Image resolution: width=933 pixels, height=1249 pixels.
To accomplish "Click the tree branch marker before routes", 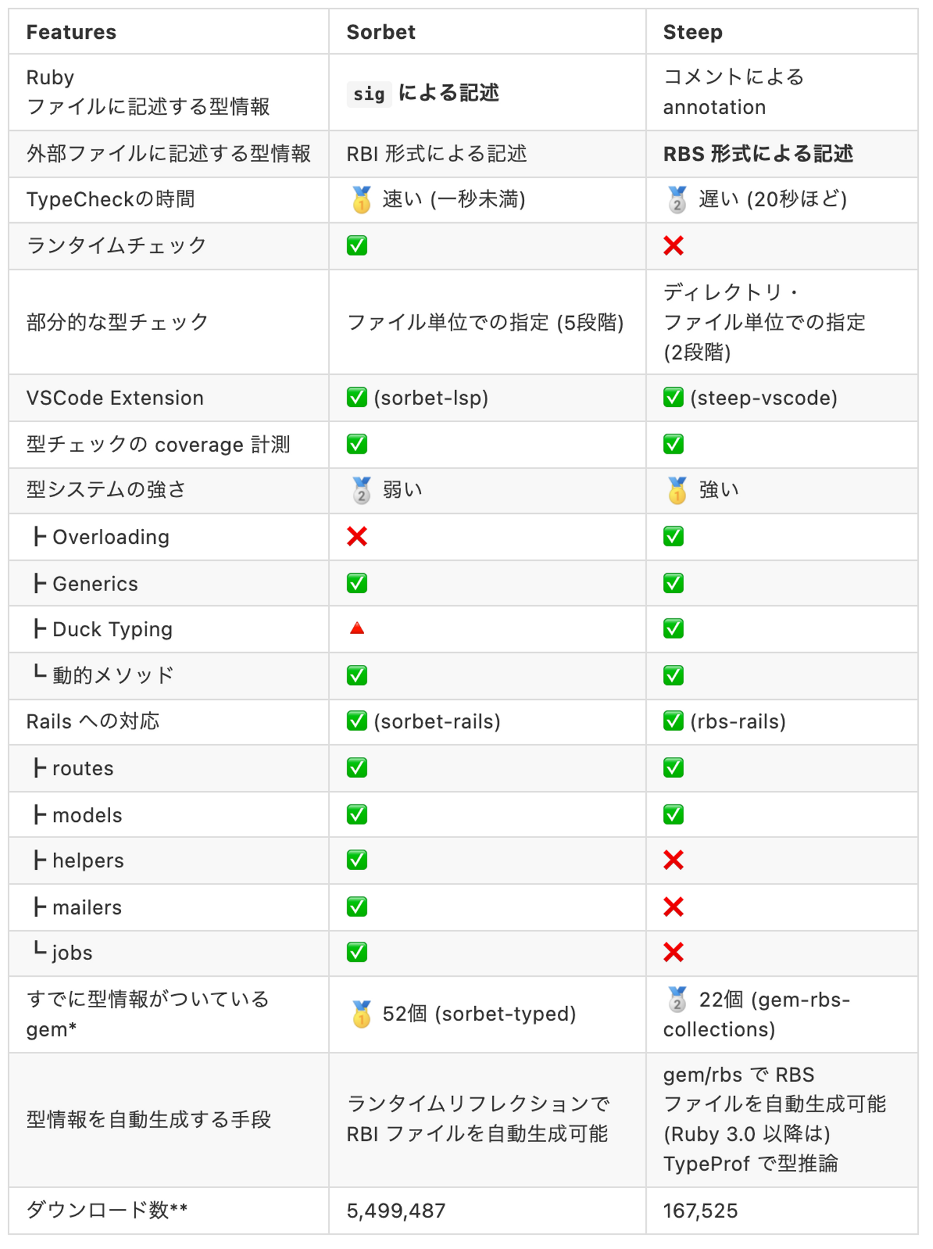I will coord(40,768).
